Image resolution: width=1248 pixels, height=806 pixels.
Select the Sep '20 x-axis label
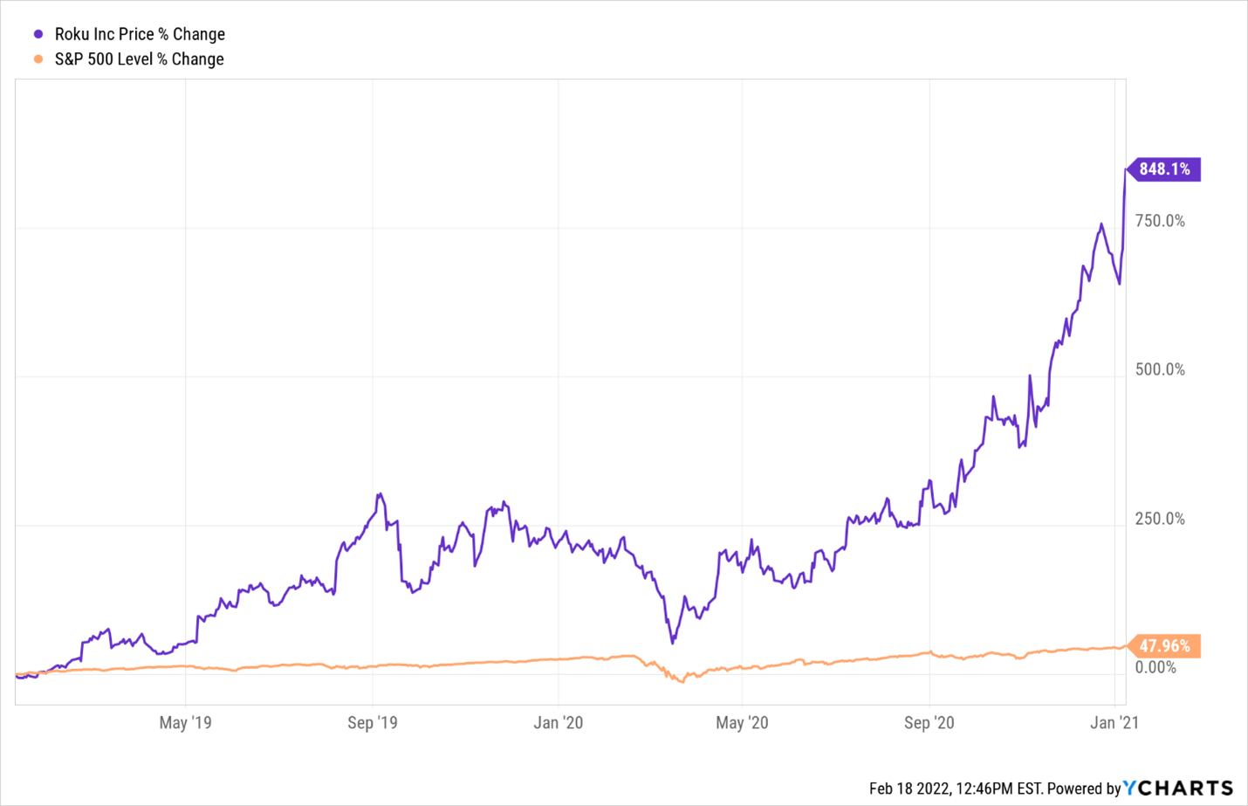929,722
